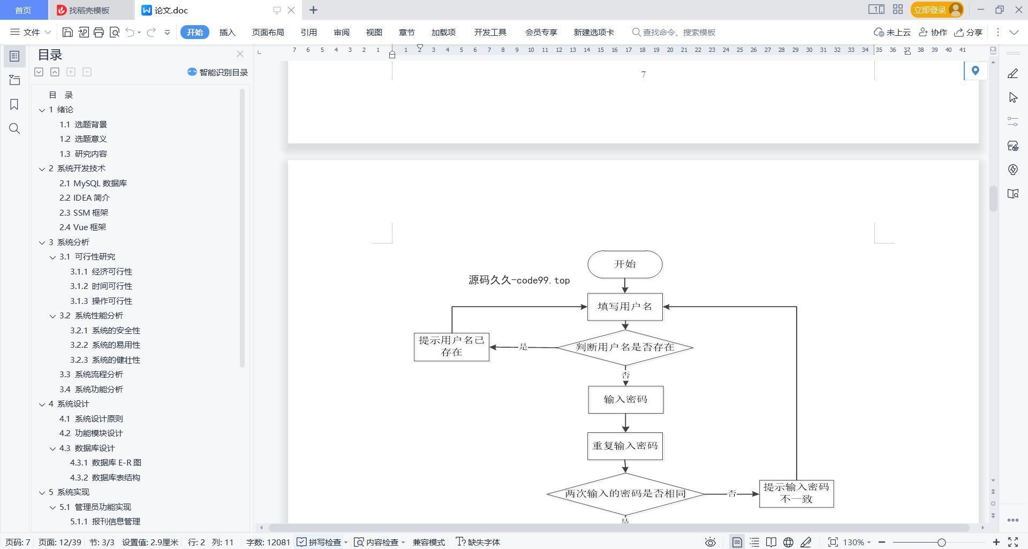The width and height of the screenshot is (1028, 549).
Task: Switch to reading view icon
Action: pos(771,542)
